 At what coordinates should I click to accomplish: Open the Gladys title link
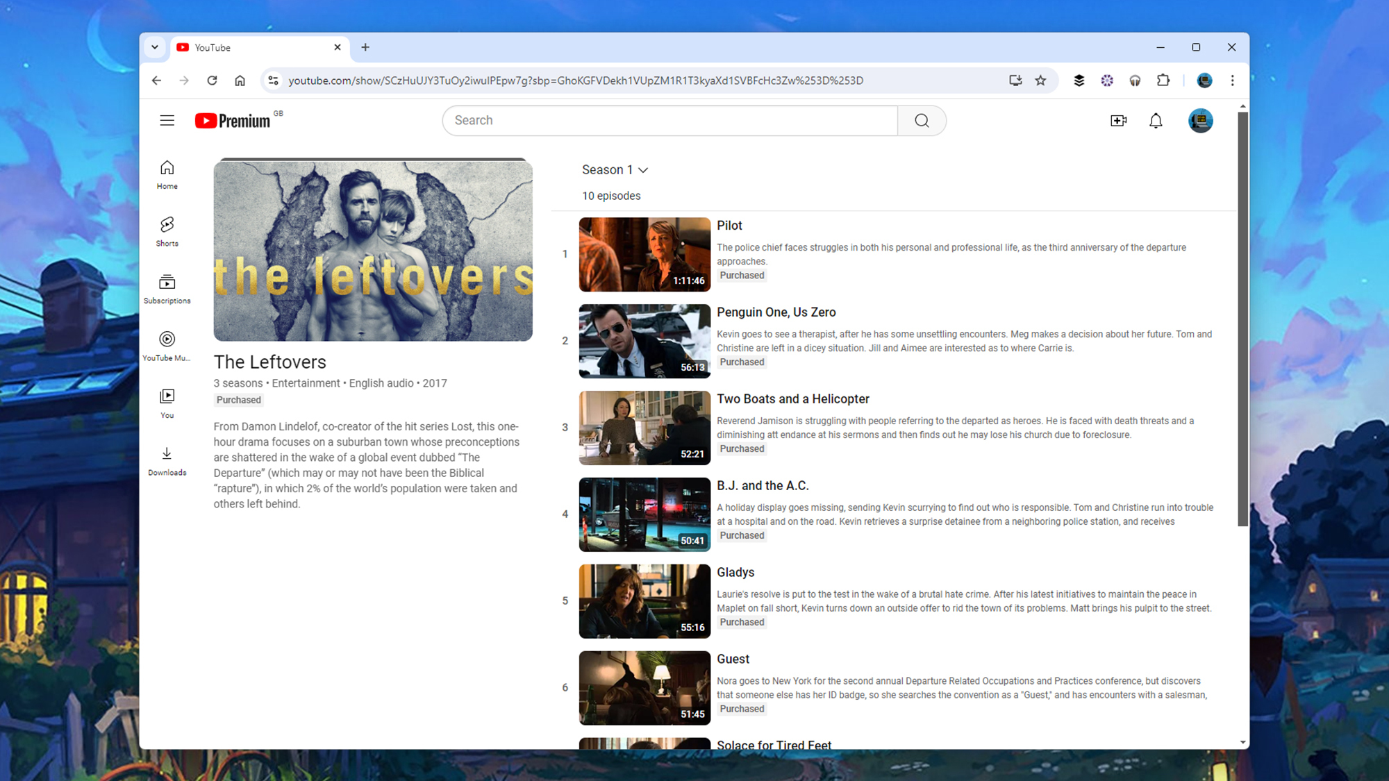(x=735, y=573)
